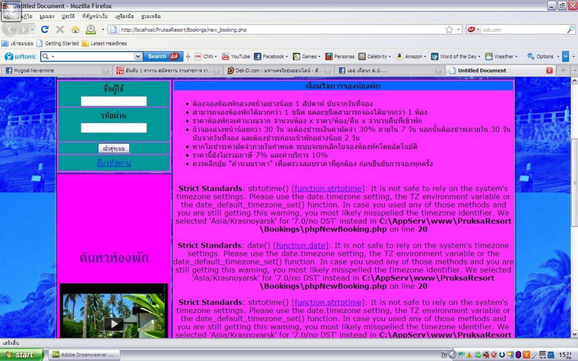This screenshot has height=361, width=578.
Task: Click the Reload page icon
Action: point(45,29)
